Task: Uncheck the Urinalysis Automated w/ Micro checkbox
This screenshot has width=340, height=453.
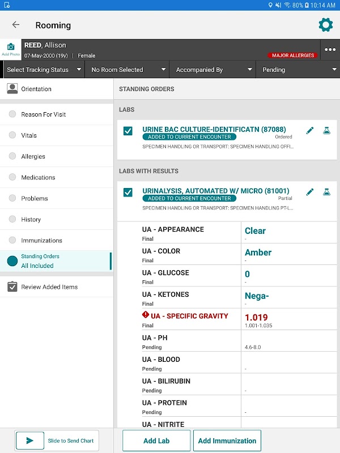Action: pyautogui.click(x=128, y=193)
